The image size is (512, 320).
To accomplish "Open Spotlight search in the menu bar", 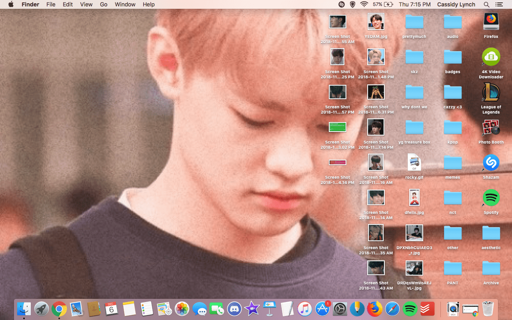I will tap(486, 4).
